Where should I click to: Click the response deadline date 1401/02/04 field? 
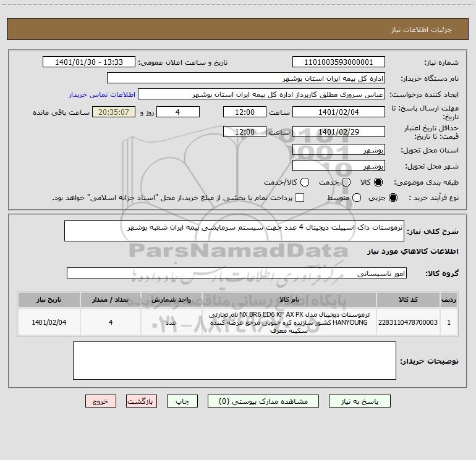[339, 112]
